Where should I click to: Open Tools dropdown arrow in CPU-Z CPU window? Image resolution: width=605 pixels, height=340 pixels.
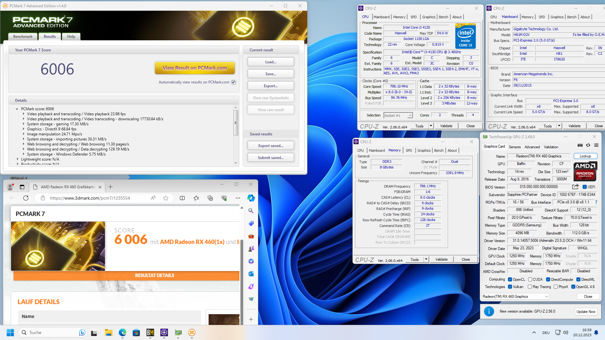tap(431, 126)
